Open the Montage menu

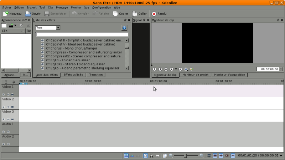62,7
